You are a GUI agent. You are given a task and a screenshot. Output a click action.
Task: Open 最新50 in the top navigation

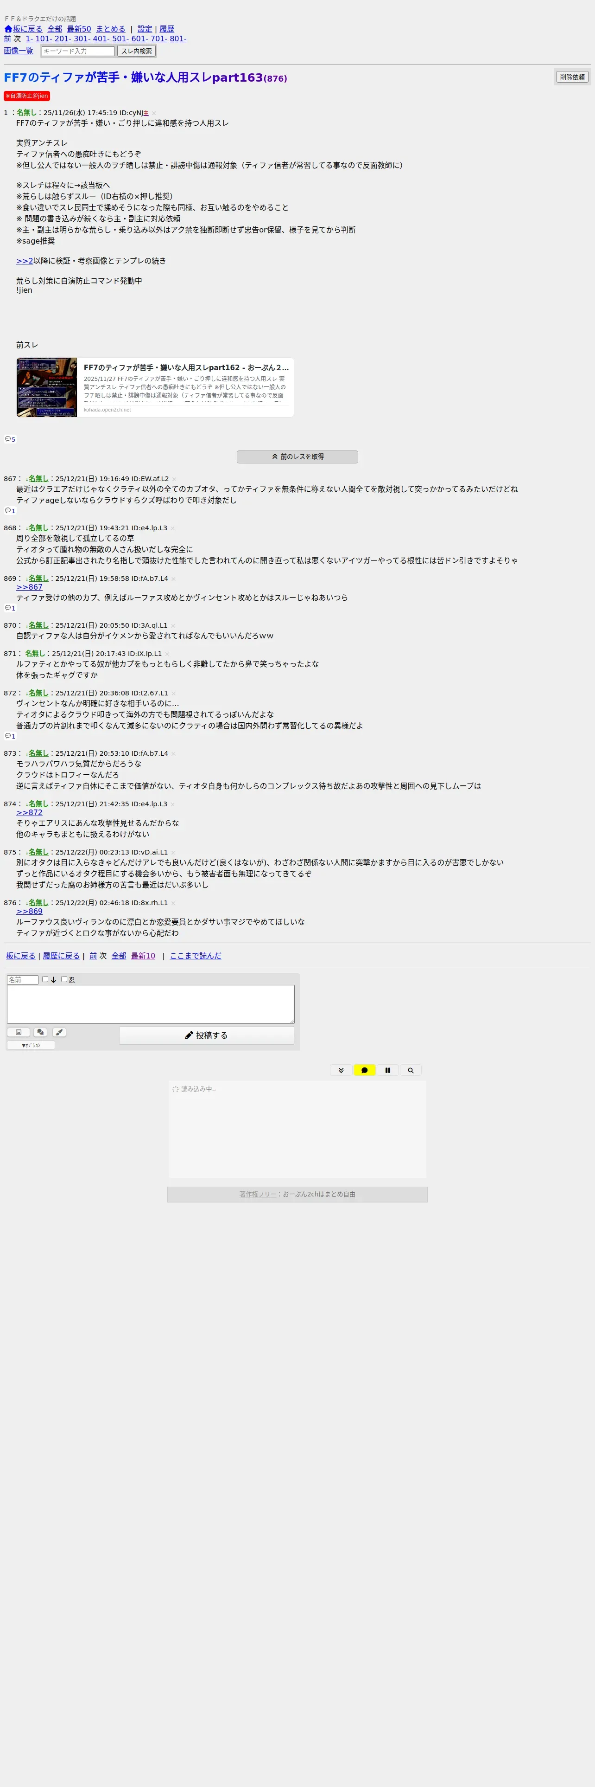79,29
